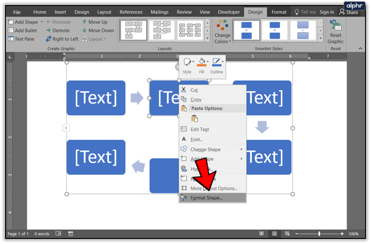
Task: Select the second SmartArt style thumbnail
Action: pyautogui.click(x=274, y=30)
